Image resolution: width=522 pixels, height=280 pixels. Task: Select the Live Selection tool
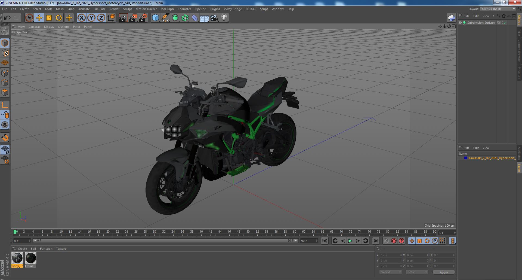pos(29,18)
